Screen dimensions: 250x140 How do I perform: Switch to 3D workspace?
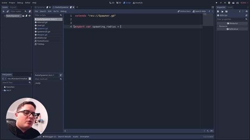(x=119, y=3)
